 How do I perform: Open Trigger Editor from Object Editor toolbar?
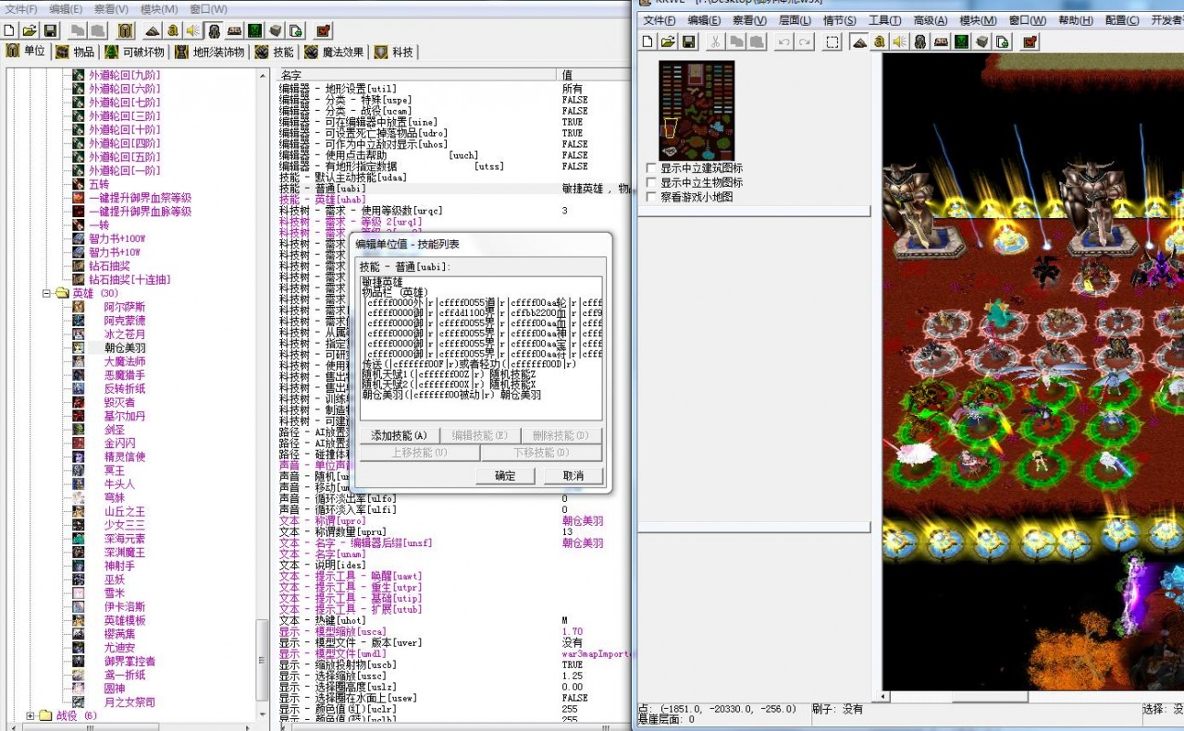click(173, 30)
